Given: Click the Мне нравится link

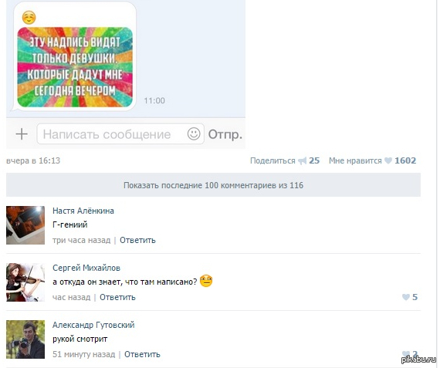Looking at the screenshot, I should [355, 160].
